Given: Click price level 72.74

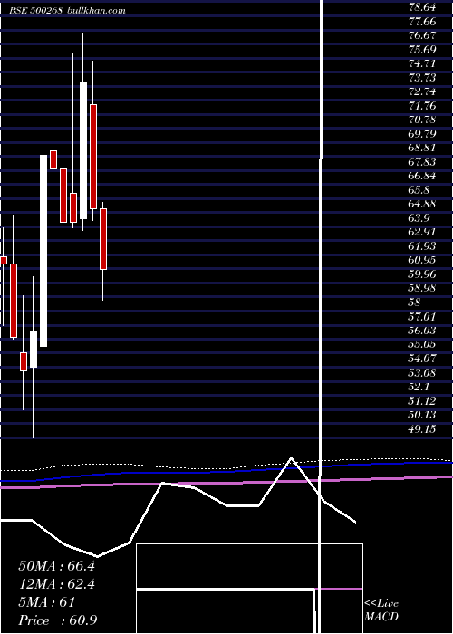Looking at the screenshot, I should (422, 91).
